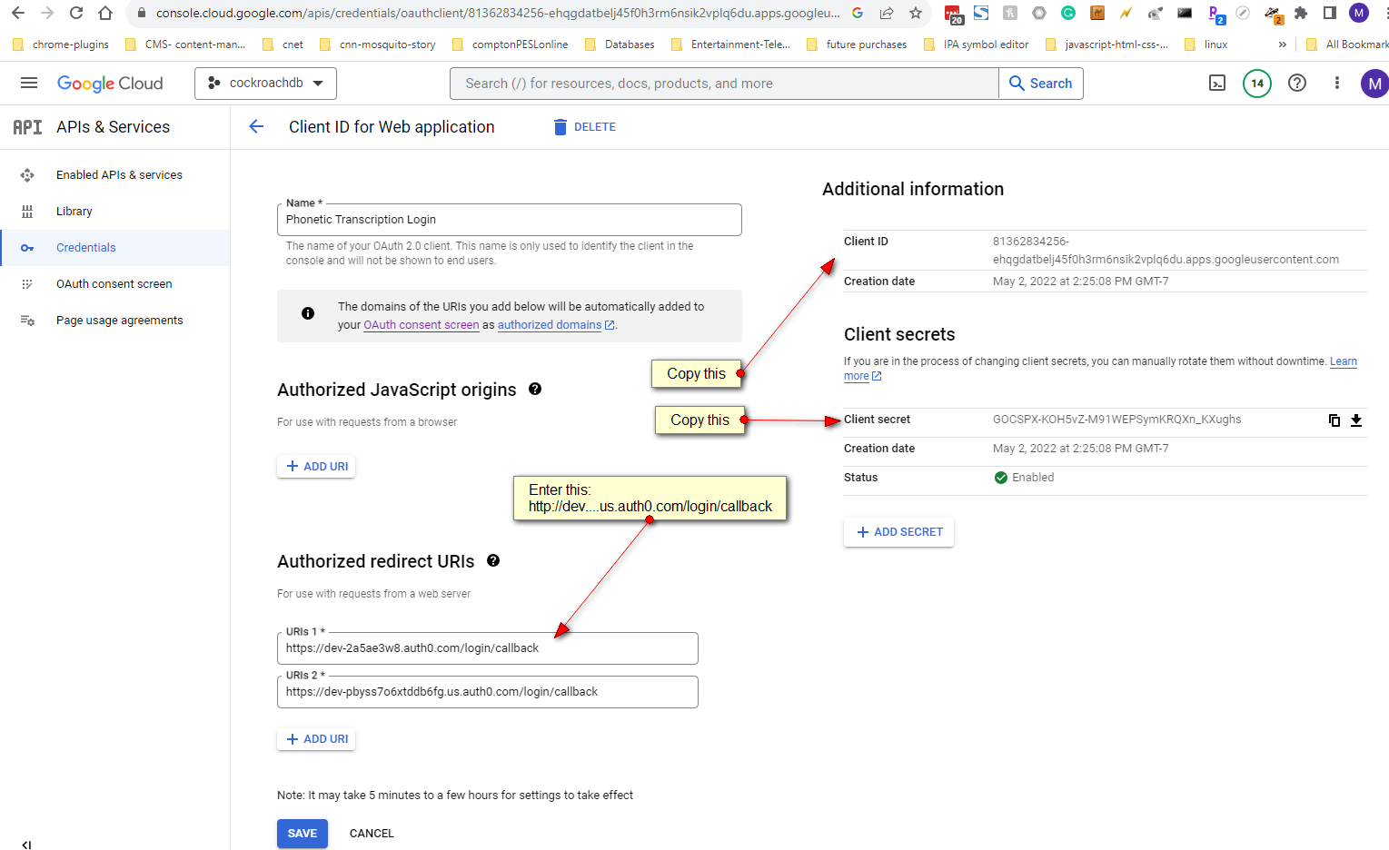The width and height of the screenshot is (1389, 850).
Task: Share the page using address bar share icon
Action: click(x=887, y=13)
